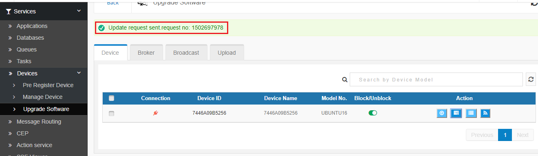538x156 pixels.
Task: Click the highlighted card-style action icon in device row
Action: (x=456, y=113)
